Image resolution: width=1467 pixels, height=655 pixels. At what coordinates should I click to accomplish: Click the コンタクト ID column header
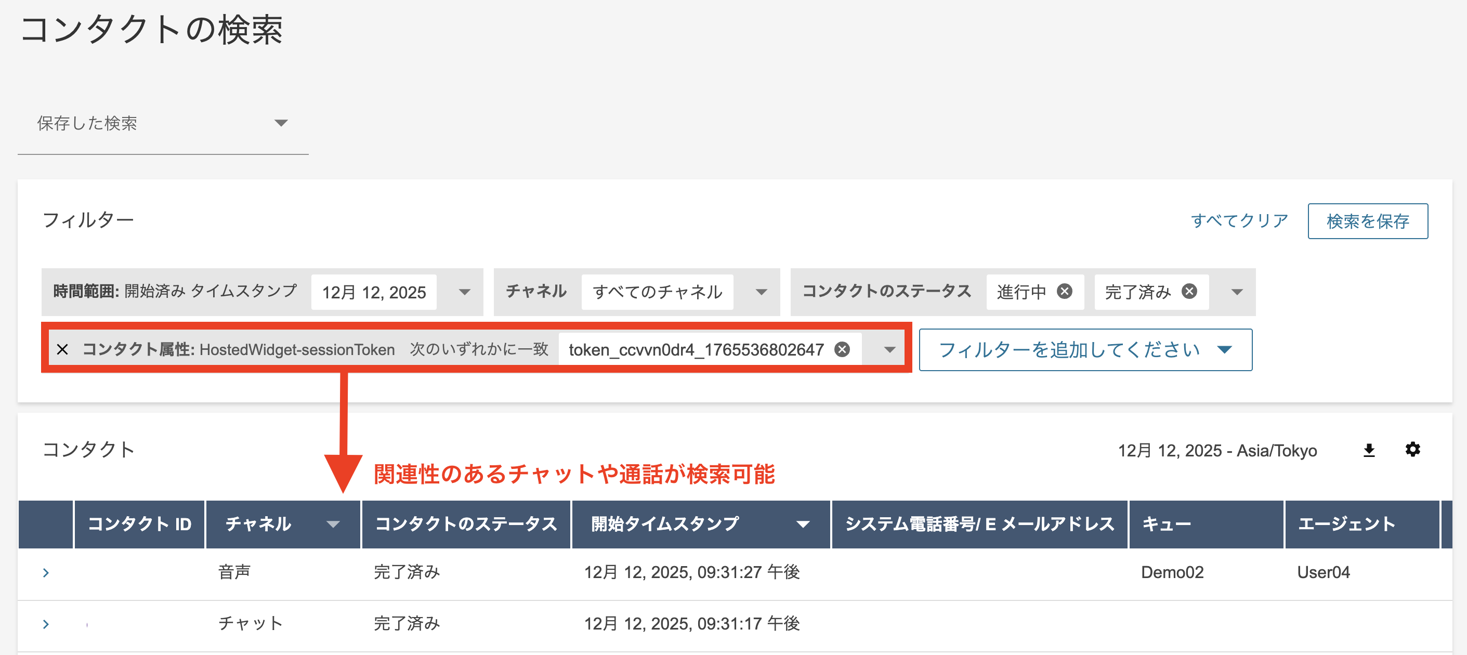139,524
